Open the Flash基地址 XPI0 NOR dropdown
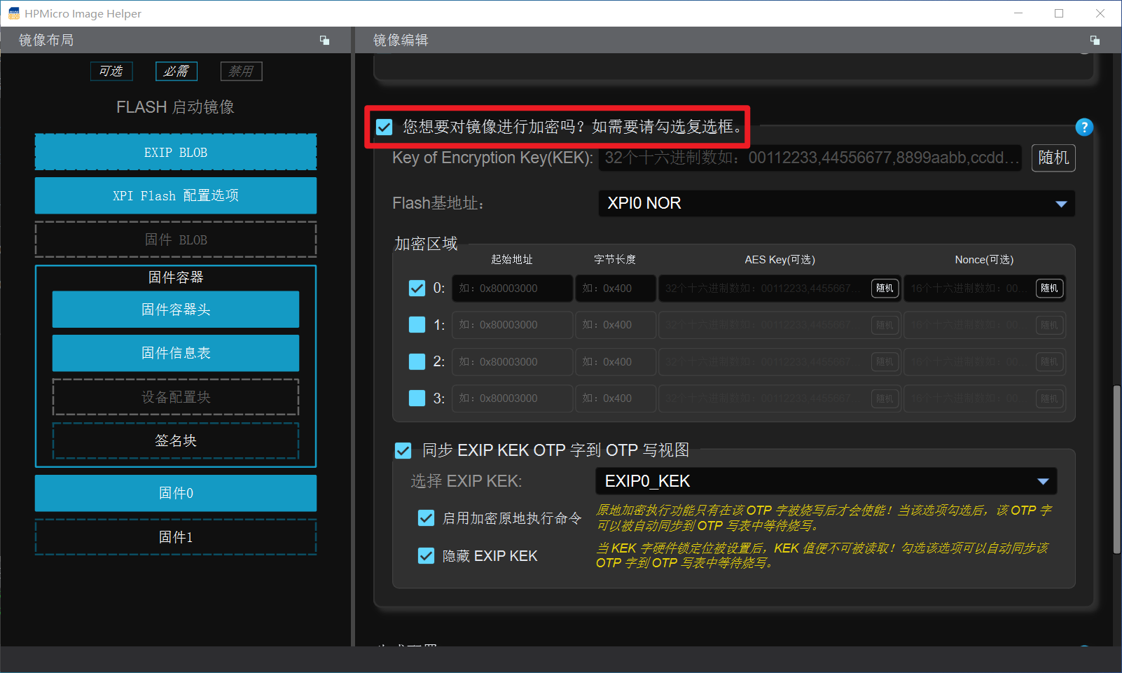Image resolution: width=1122 pixels, height=673 pixels. coord(836,203)
